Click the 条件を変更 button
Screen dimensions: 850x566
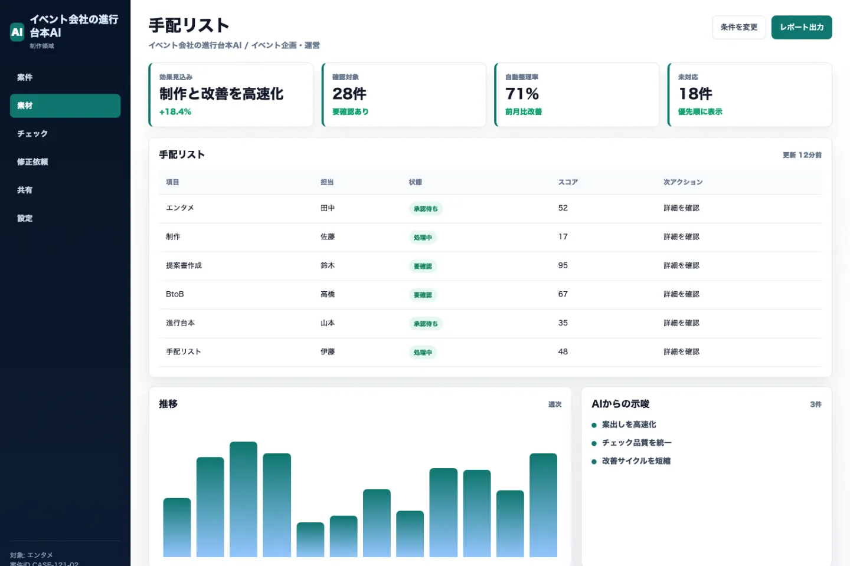(738, 27)
